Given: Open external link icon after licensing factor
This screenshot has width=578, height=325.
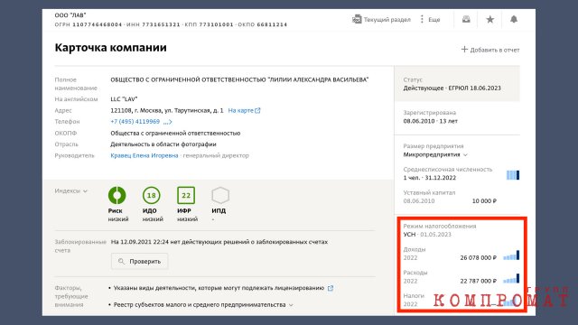Looking at the screenshot, I should (331, 288).
